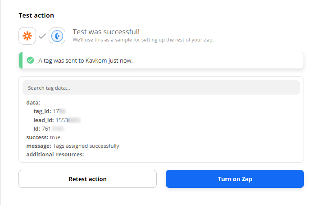Select the data key label
Viewport: 322px width, 205px height.
click(33, 103)
